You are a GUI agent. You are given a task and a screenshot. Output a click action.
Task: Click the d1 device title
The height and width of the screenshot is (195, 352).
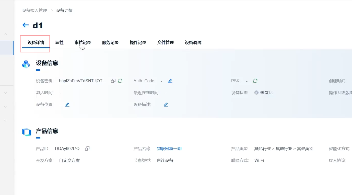38,25
